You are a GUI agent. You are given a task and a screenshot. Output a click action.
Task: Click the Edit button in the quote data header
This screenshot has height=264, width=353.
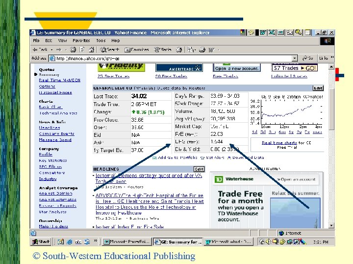(x=318, y=88)
